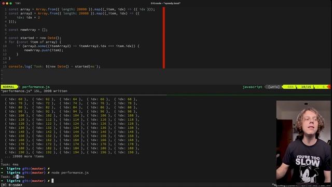Click the 'const started = new Date();' line
Image resolution: width=332 pixels, height=187 pixels.
tap(35, 38)
